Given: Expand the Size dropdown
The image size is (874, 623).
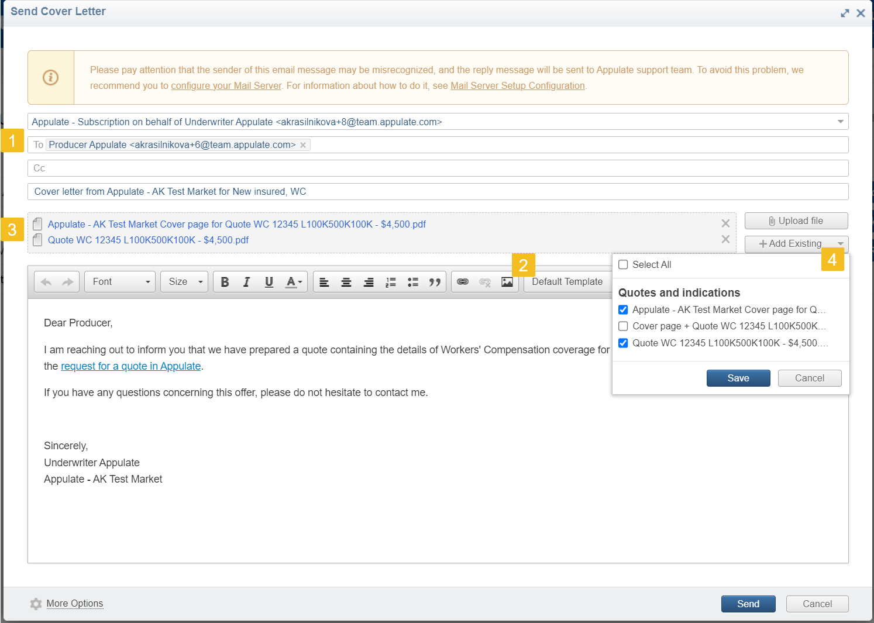Looking at the screenshot, I should click(x=185, y=282).
